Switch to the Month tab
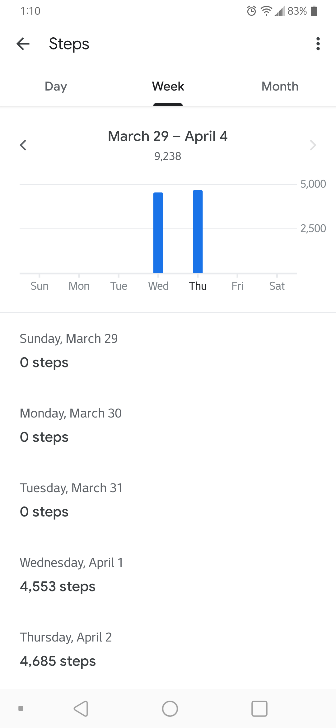 (x=280, y=86)
